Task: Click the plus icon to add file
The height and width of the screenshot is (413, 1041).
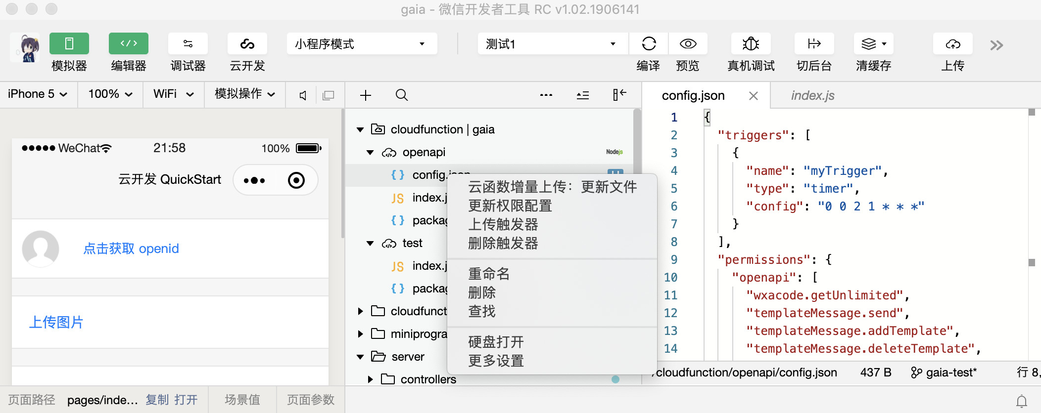Action: [366, 95]
